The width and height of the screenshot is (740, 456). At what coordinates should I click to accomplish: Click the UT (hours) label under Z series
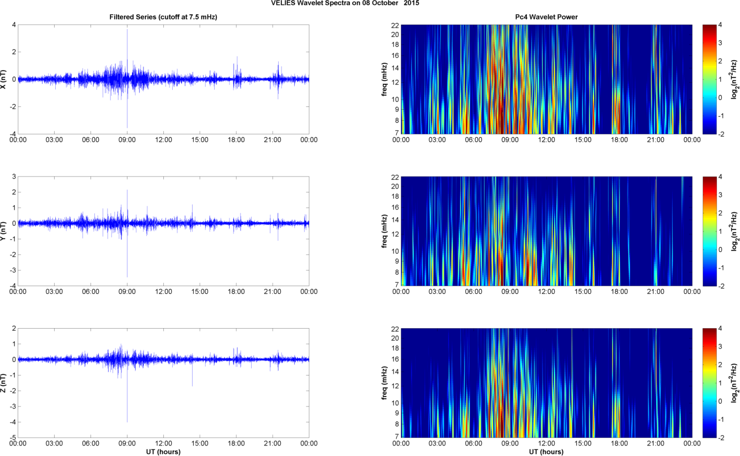click(163, 452)
